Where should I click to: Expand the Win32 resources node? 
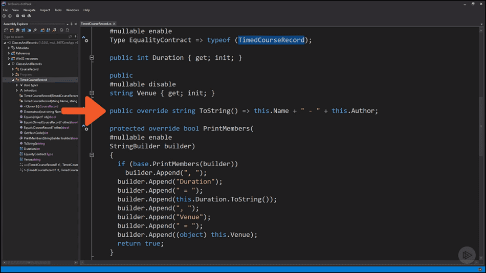[9, 59]
